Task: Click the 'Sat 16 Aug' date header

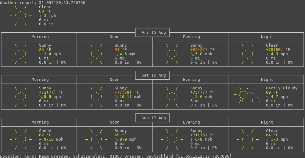Action: tap(154, 75)
